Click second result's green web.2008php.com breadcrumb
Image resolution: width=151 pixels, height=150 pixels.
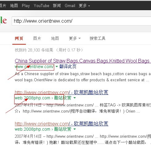pyautogui.click(x=43, y=98)
